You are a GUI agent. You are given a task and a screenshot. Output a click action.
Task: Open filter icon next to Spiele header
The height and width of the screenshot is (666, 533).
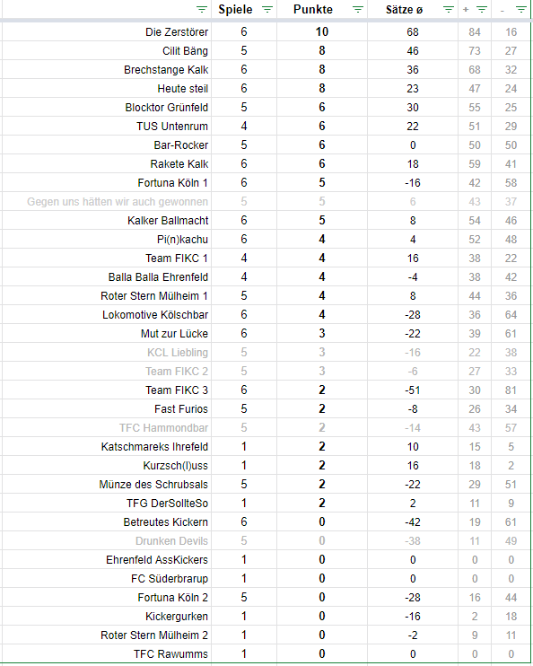point(267,9)
